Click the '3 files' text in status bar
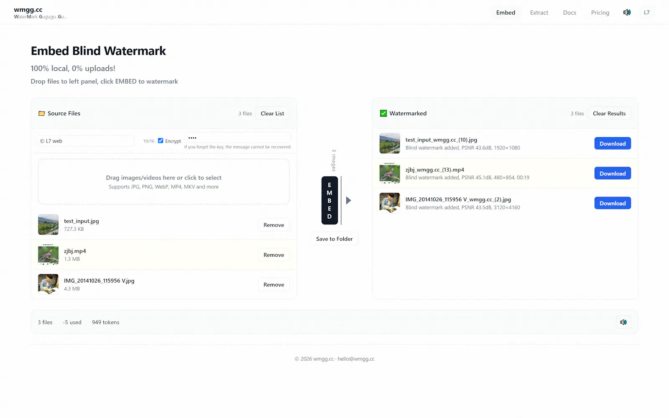Screen dimensions: 669x418 (45, 322)
